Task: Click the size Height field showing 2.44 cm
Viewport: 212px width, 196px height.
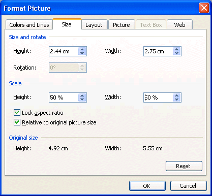Action: [x=64, y=51]
